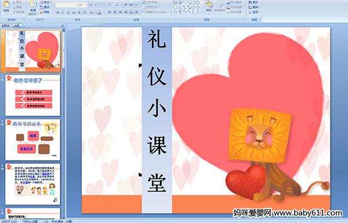Open the Layout (版式) dropdown

pyautogui.click(x=45, y=2)
